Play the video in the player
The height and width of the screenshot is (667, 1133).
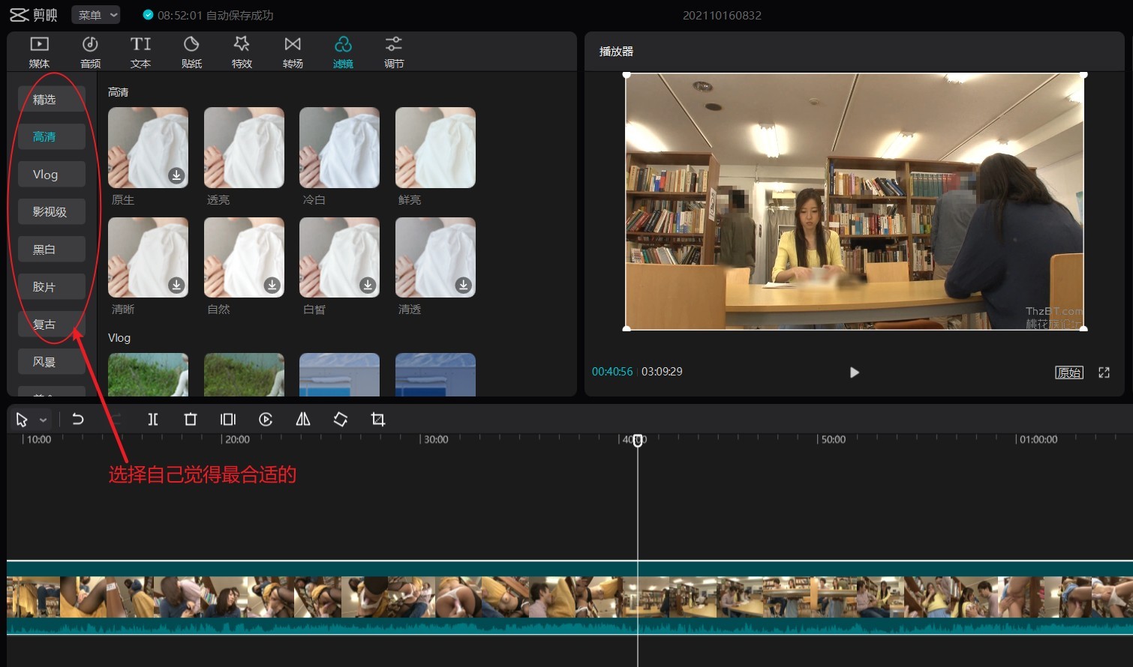click(854, 372)
